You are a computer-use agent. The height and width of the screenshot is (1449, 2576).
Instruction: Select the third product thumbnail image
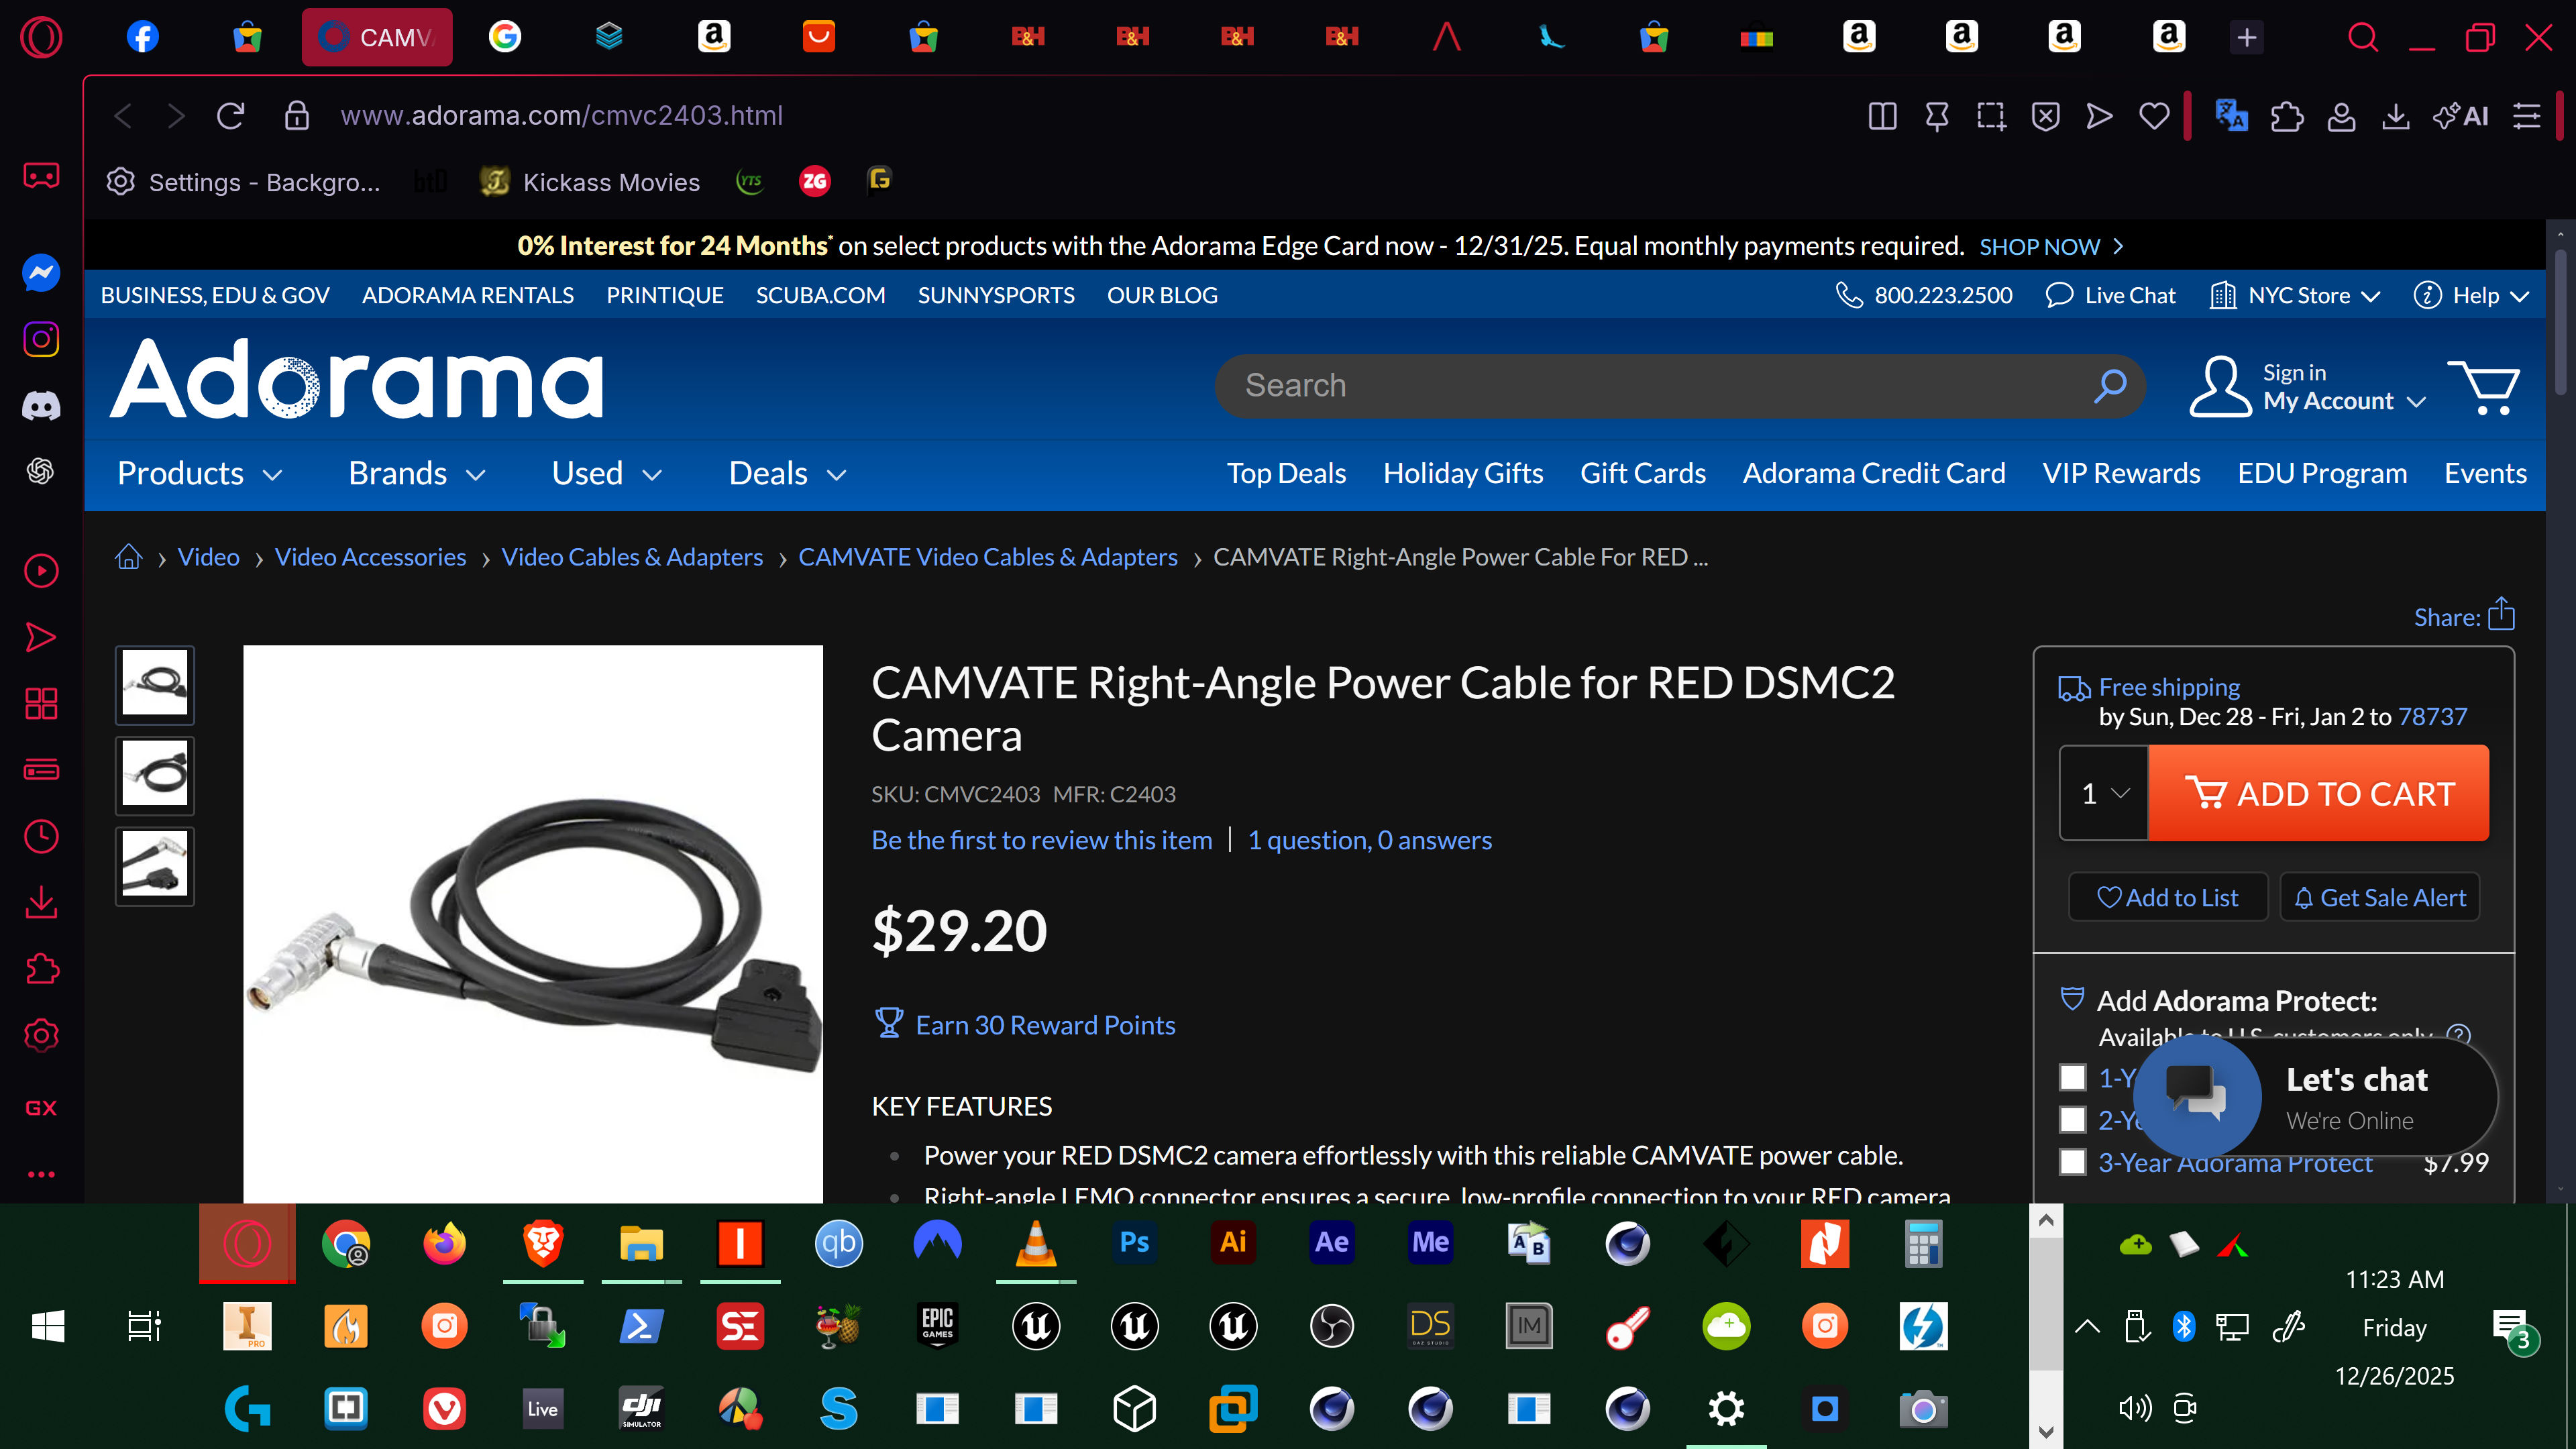point(155,865)
